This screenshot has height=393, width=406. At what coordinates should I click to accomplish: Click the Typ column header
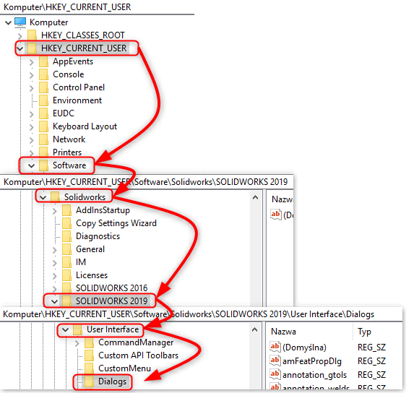pos(364,332)
